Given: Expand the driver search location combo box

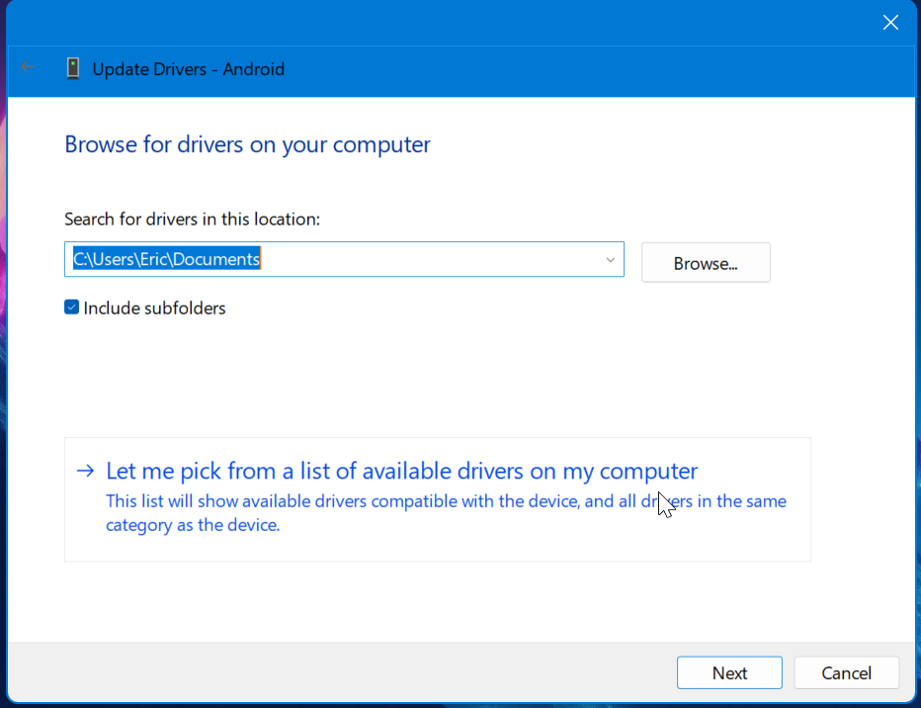Looking at the screenshot, I should (610, 259).
